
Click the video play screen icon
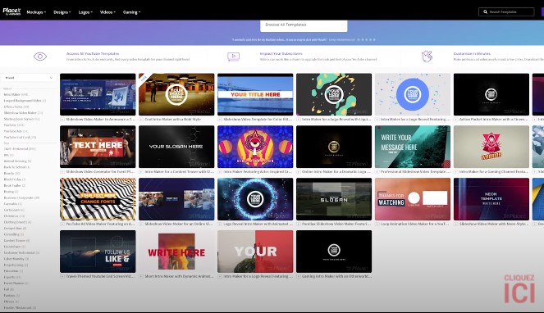(x=234, y=57)
